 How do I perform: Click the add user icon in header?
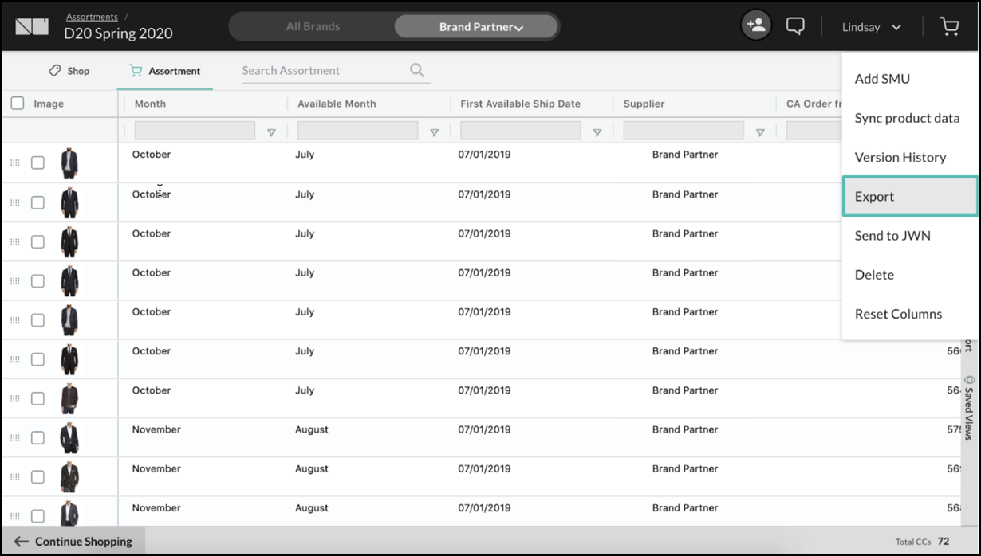(x=755, y=25)
